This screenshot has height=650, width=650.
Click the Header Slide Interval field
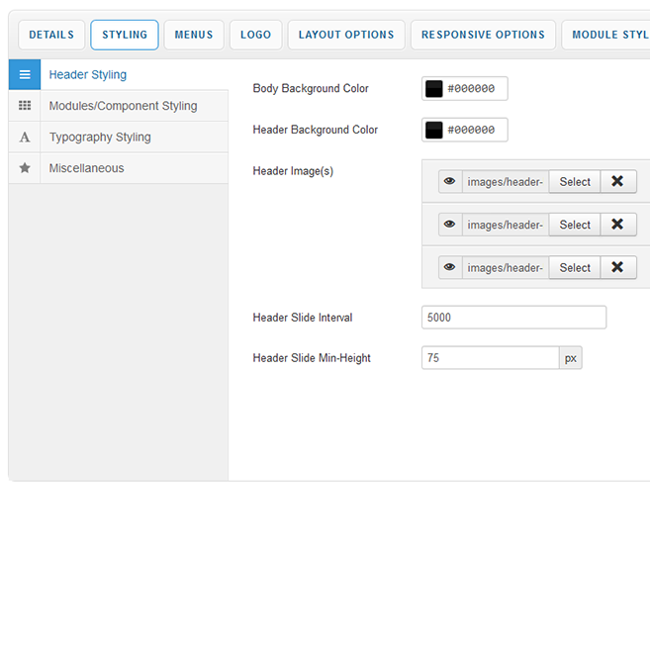pyautogui.click(x=513, y=318)
